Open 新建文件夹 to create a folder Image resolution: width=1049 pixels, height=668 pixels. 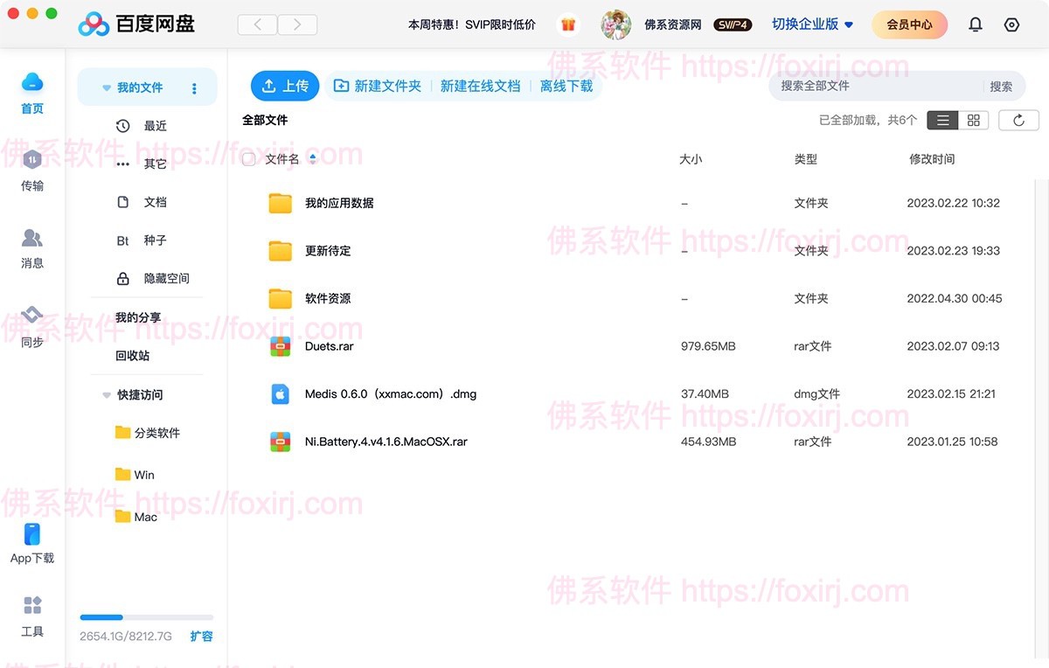click(x=378, y=86)
